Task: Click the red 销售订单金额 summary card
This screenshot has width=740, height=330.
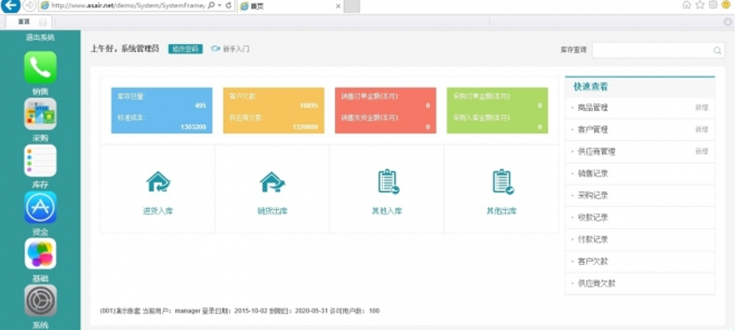Action: click(385, 110)
